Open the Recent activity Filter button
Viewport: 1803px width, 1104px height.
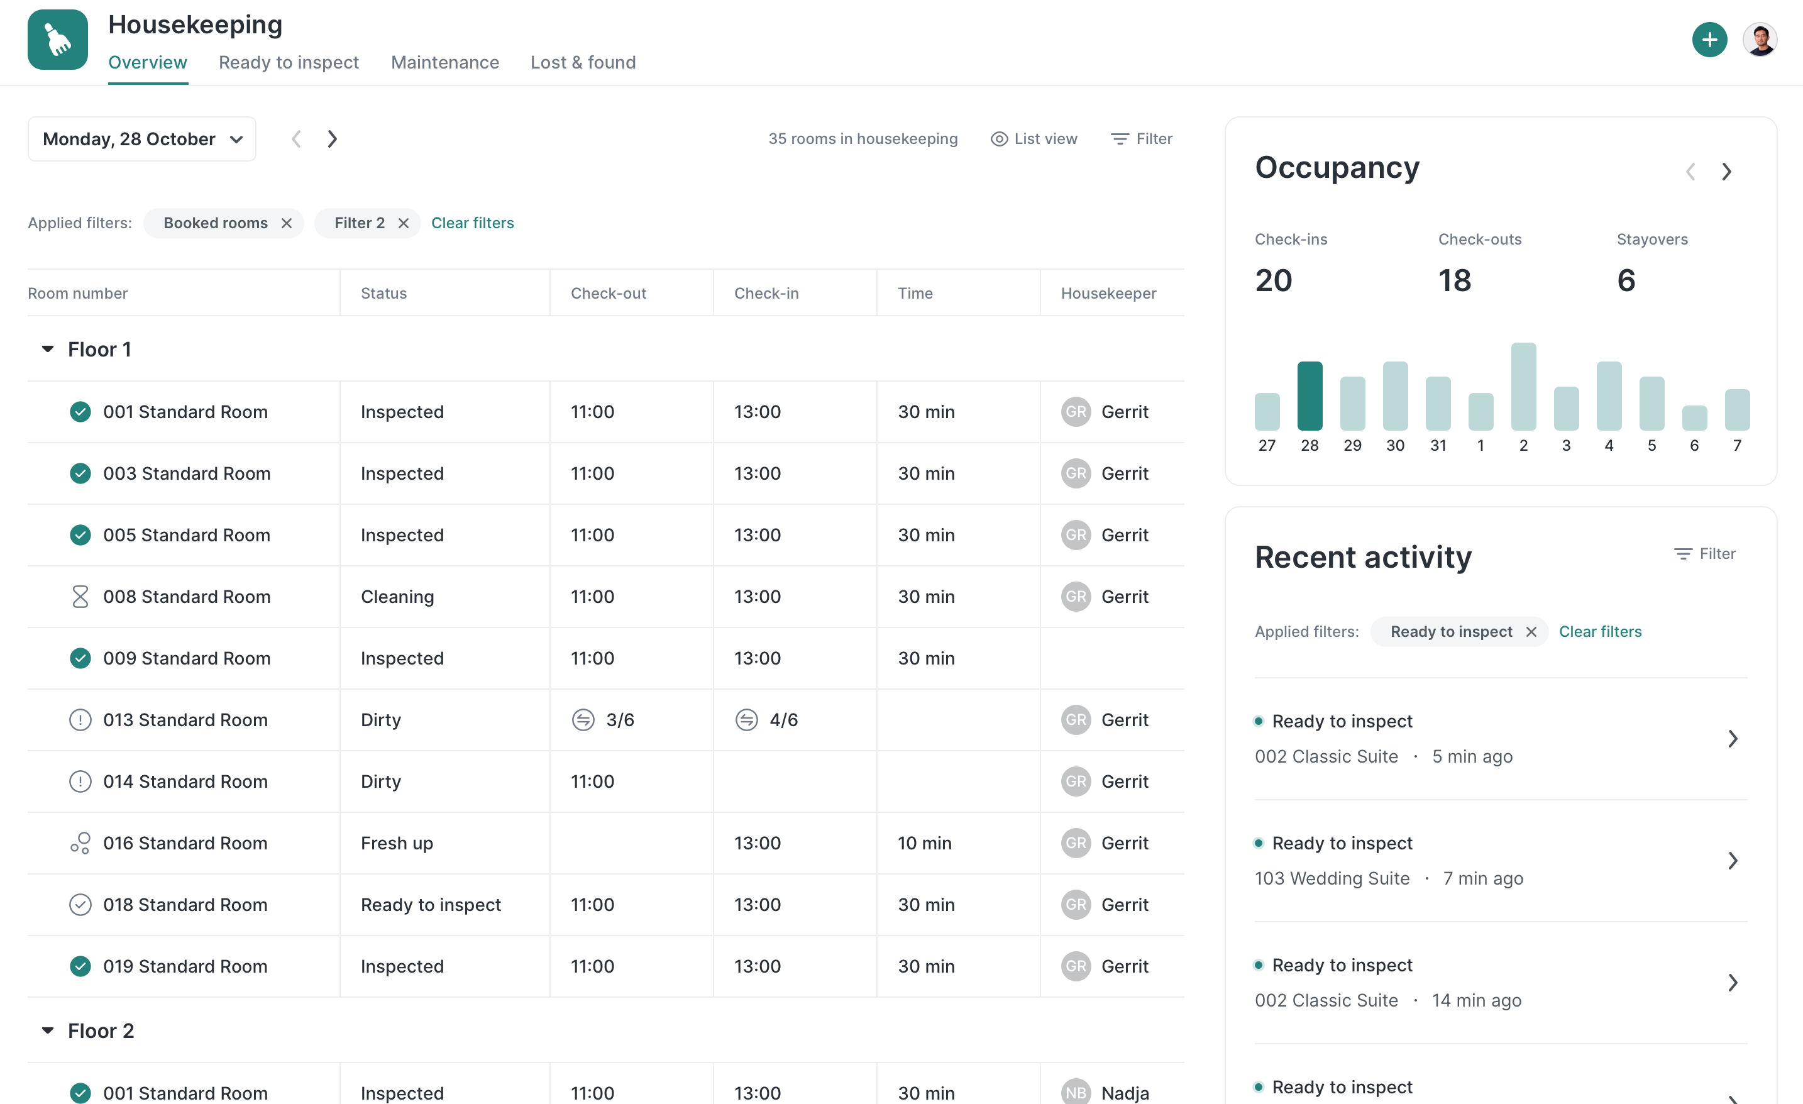tap(1705, 554)
